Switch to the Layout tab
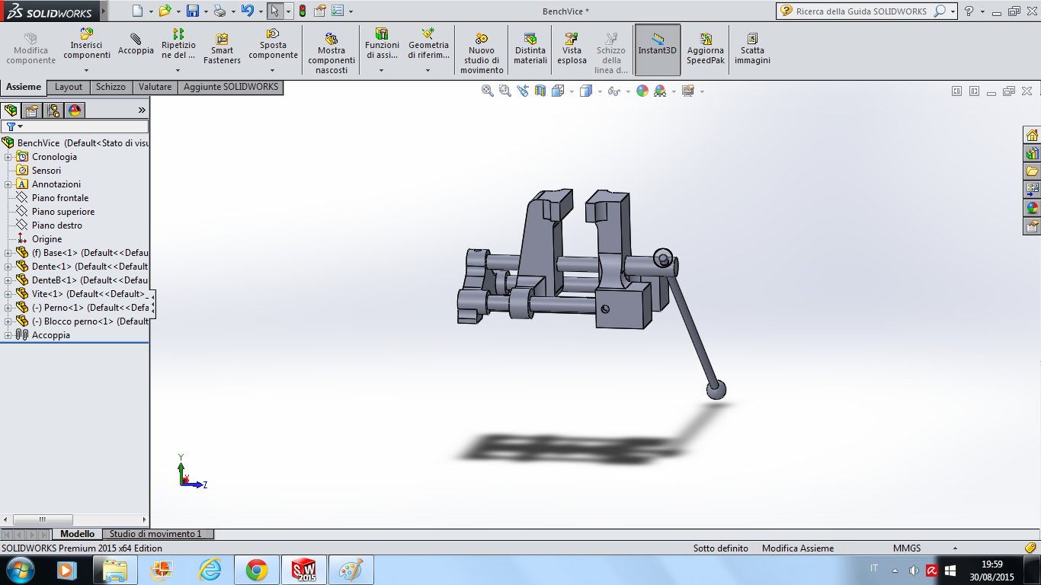The height and width of the screenshot is (585, 1041). point(69,87)
